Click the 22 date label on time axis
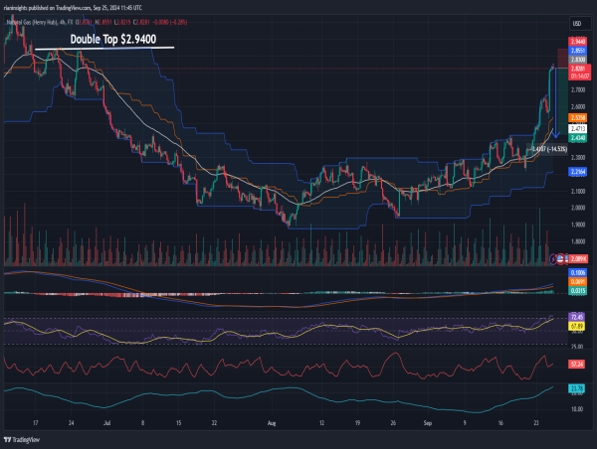 [x=214, y=423]
